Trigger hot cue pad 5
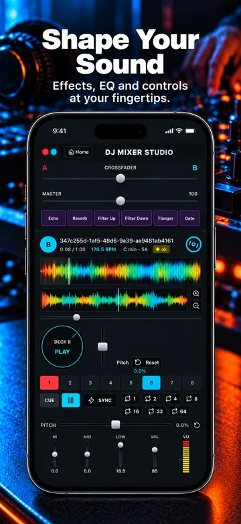Screen dimensions: 241x524 (131, 383)
